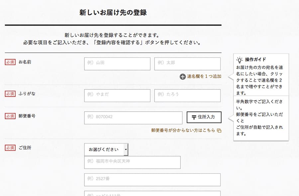Select the furigana field showing たろう
This screenshot has height=196, width=299.
[x=187, y=96]
